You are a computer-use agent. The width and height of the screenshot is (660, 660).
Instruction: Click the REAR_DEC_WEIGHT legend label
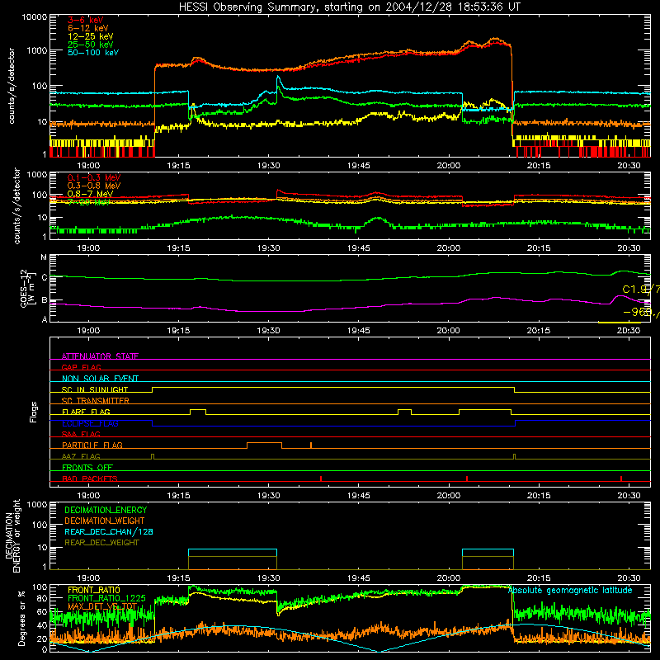(x=101, y=543)
